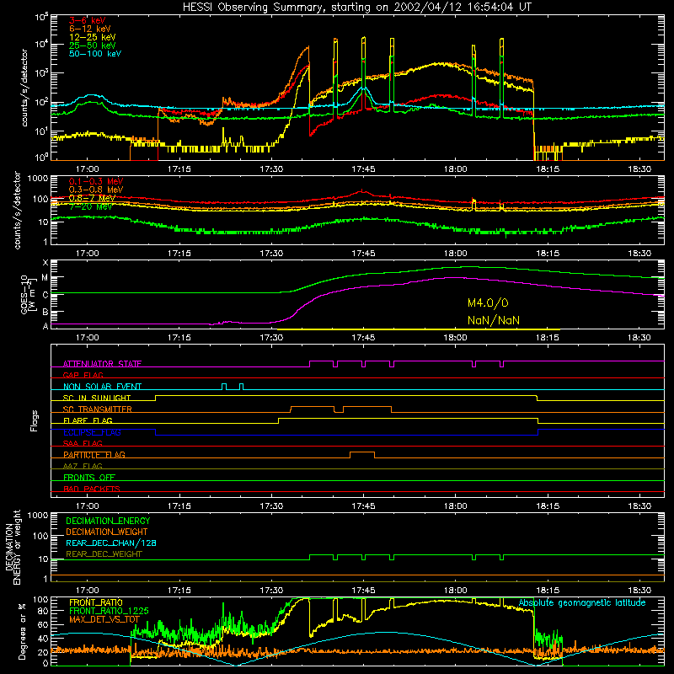Select the NON_SOLAR_EVENT flag label
674x674 pixels.
(x=102, y=387)
